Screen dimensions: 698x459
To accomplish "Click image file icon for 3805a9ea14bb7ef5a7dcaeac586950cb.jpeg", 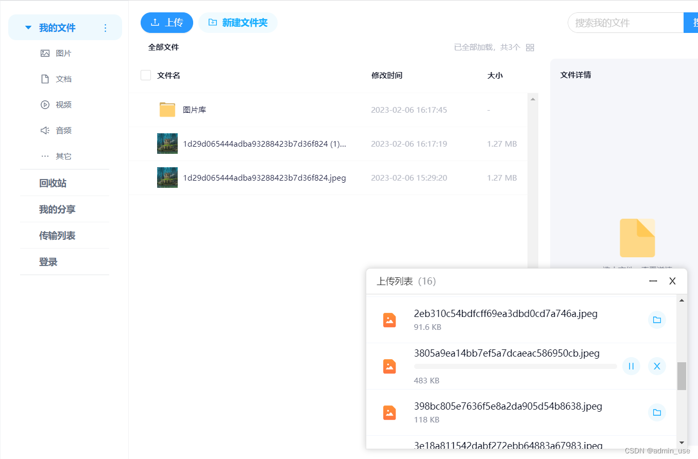I will point(389,366).
